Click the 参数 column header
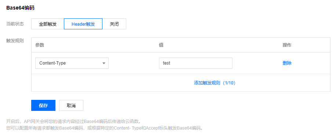 [40, 45]
